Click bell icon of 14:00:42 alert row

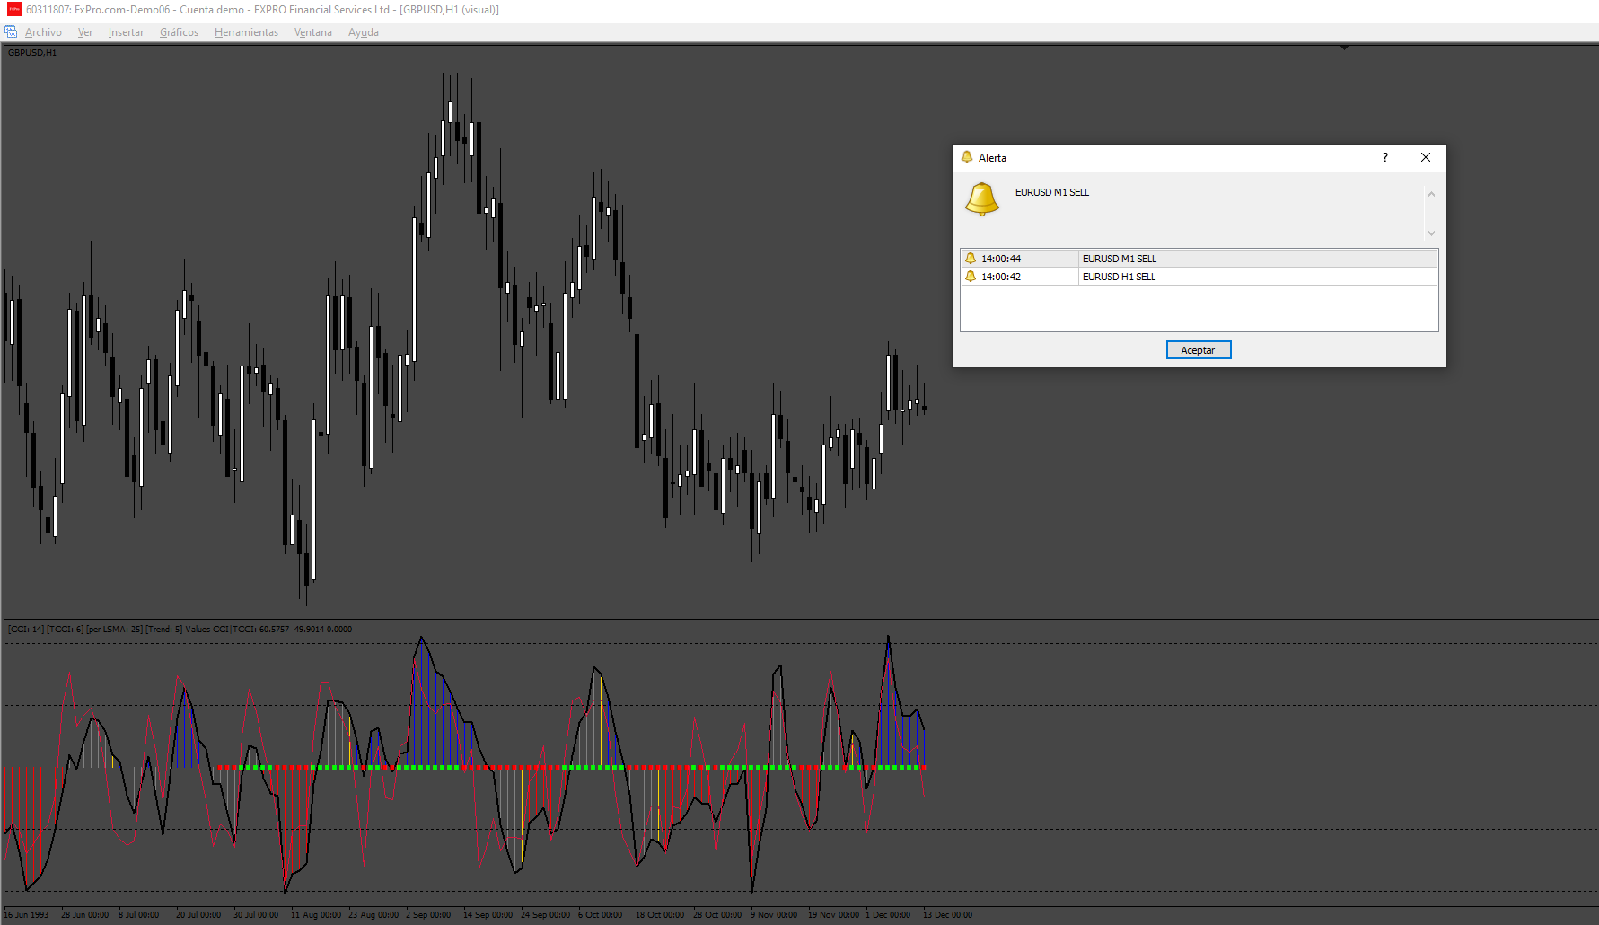pyautogui.click(x=971, y=277)
